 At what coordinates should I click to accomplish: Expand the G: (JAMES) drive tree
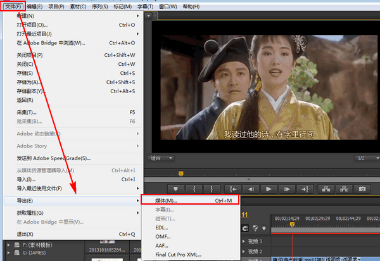point(8,253)
